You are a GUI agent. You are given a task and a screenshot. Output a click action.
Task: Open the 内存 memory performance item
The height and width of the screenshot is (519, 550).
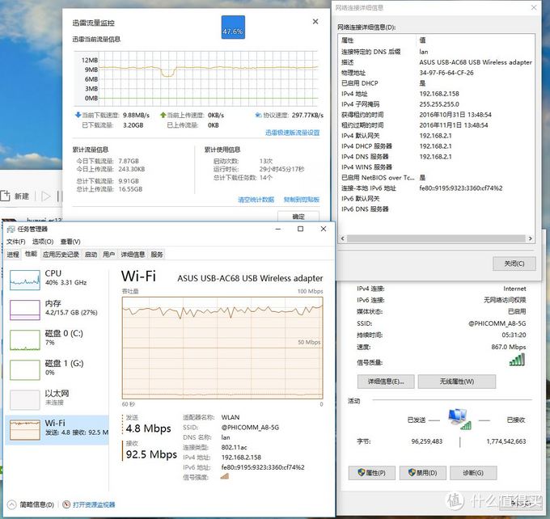24,310
